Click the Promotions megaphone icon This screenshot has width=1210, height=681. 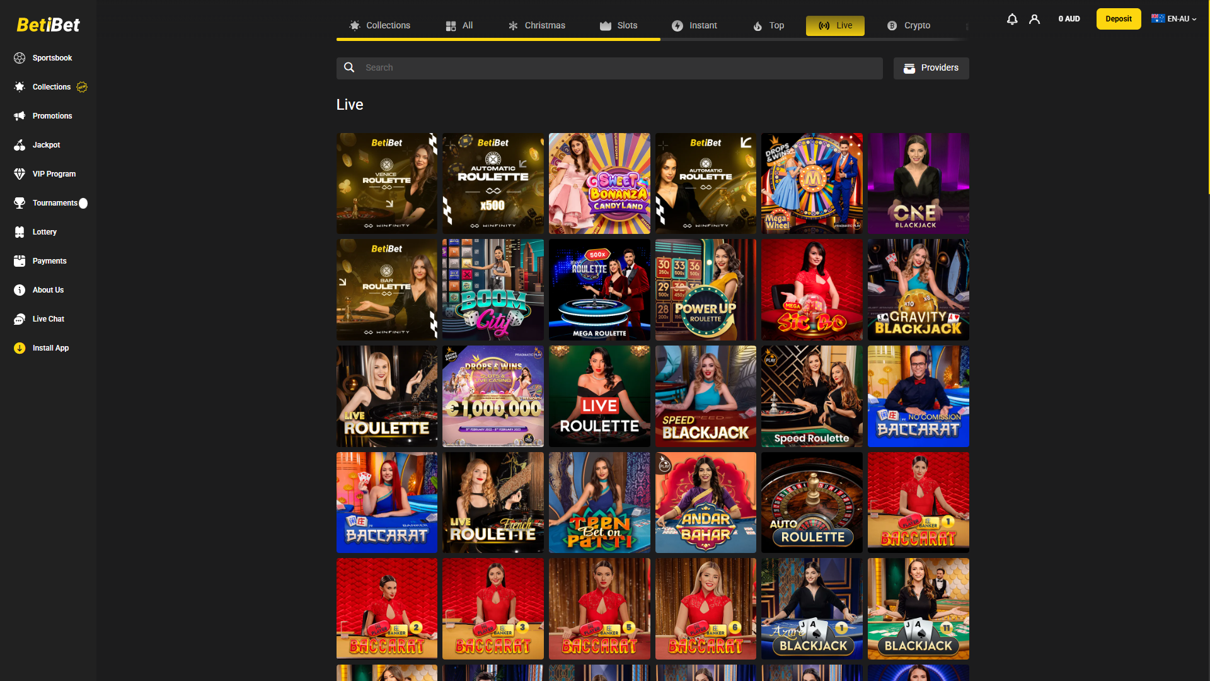pyautogui.click(x=20, y=116)
